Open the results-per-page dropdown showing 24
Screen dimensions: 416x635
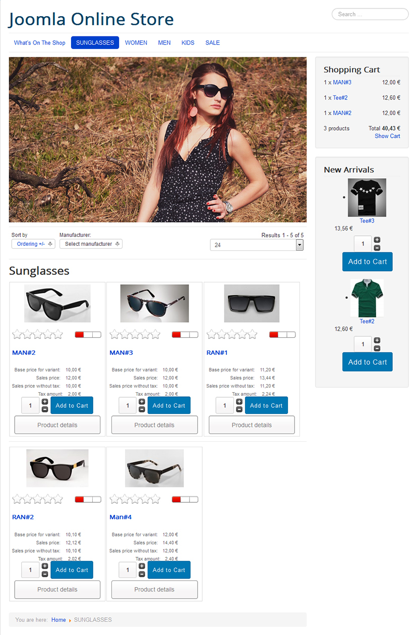(x=257, y=245)
